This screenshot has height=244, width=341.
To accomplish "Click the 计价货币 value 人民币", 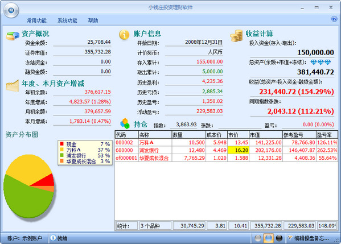I will point(215,52).
